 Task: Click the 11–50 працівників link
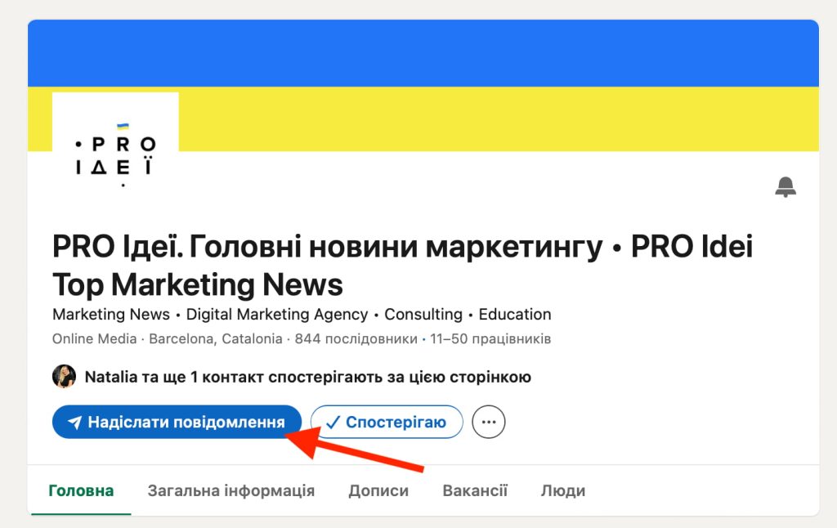pos(490,339)
